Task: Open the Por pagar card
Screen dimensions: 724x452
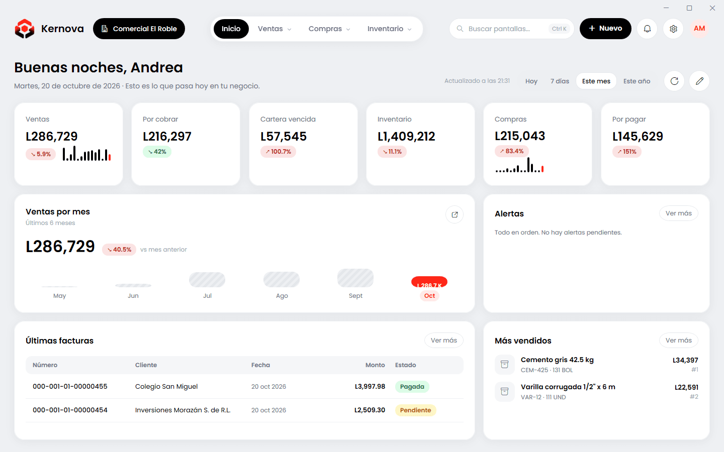Action: pos(655,144)
